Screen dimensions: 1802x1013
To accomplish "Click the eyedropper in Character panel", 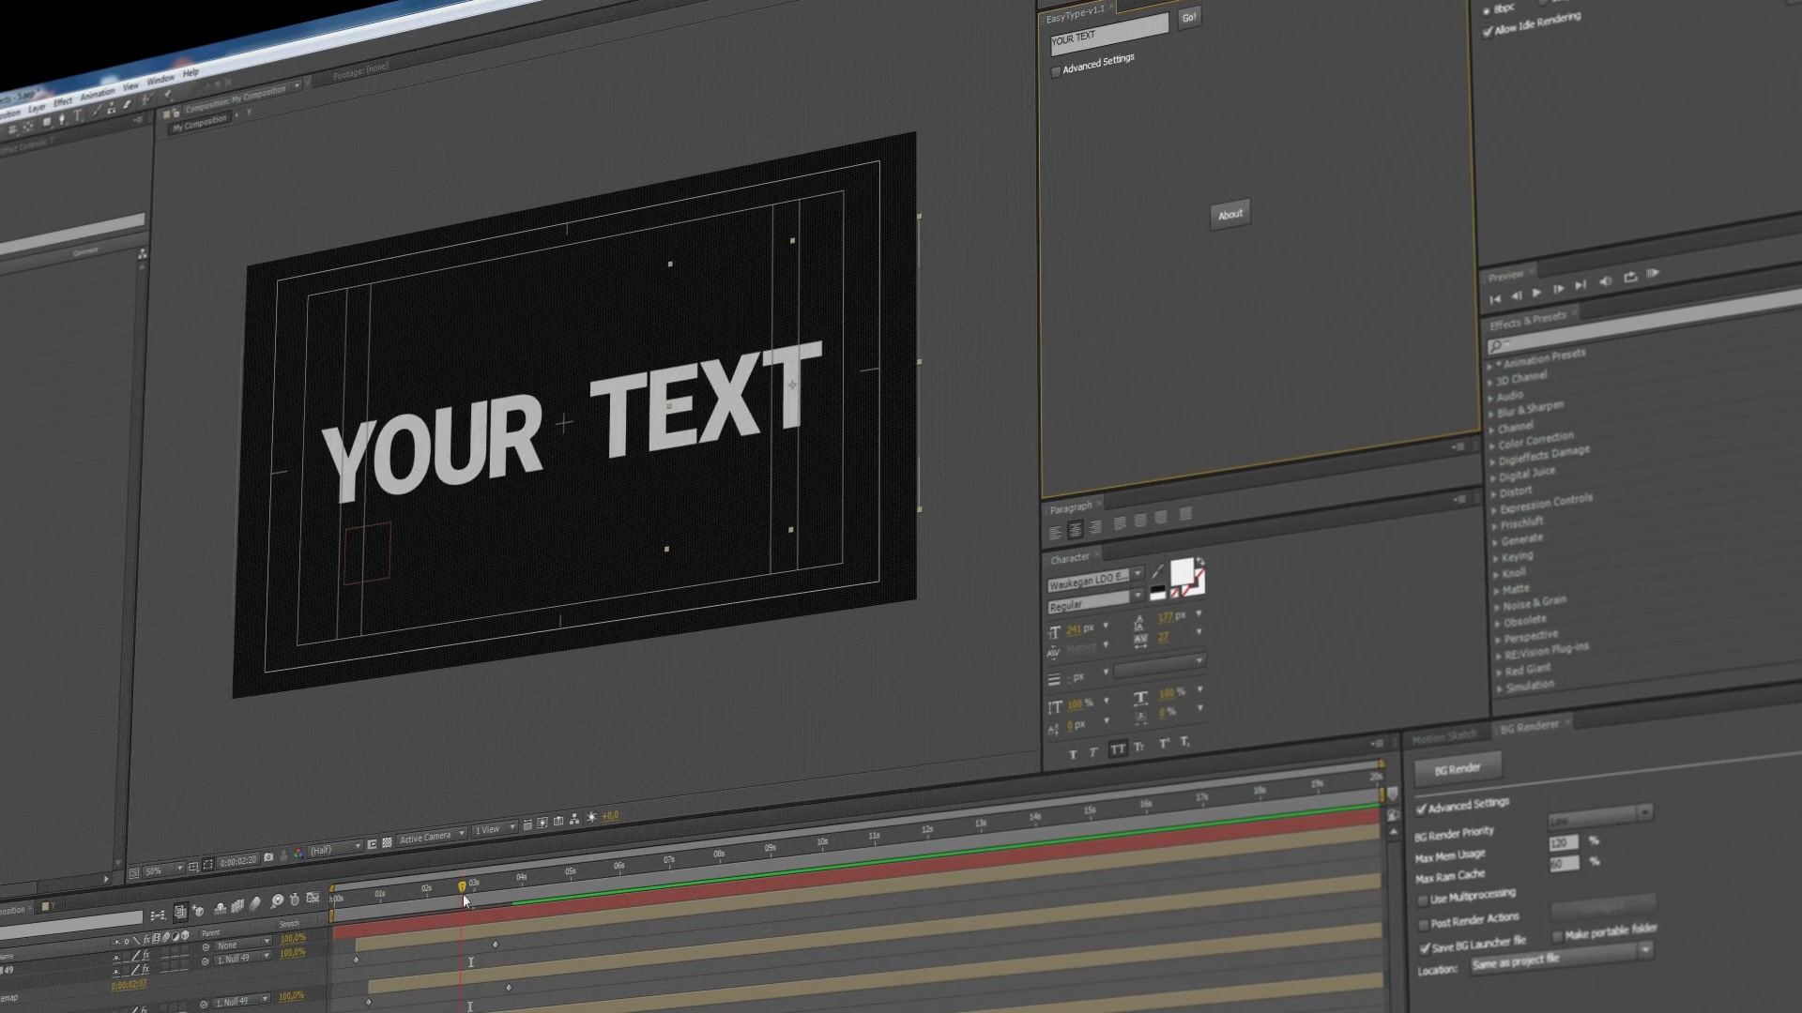I will pyautogui.click(x=1157, y=571).
